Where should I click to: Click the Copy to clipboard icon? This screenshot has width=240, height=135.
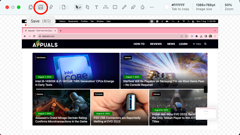(31, 7)
